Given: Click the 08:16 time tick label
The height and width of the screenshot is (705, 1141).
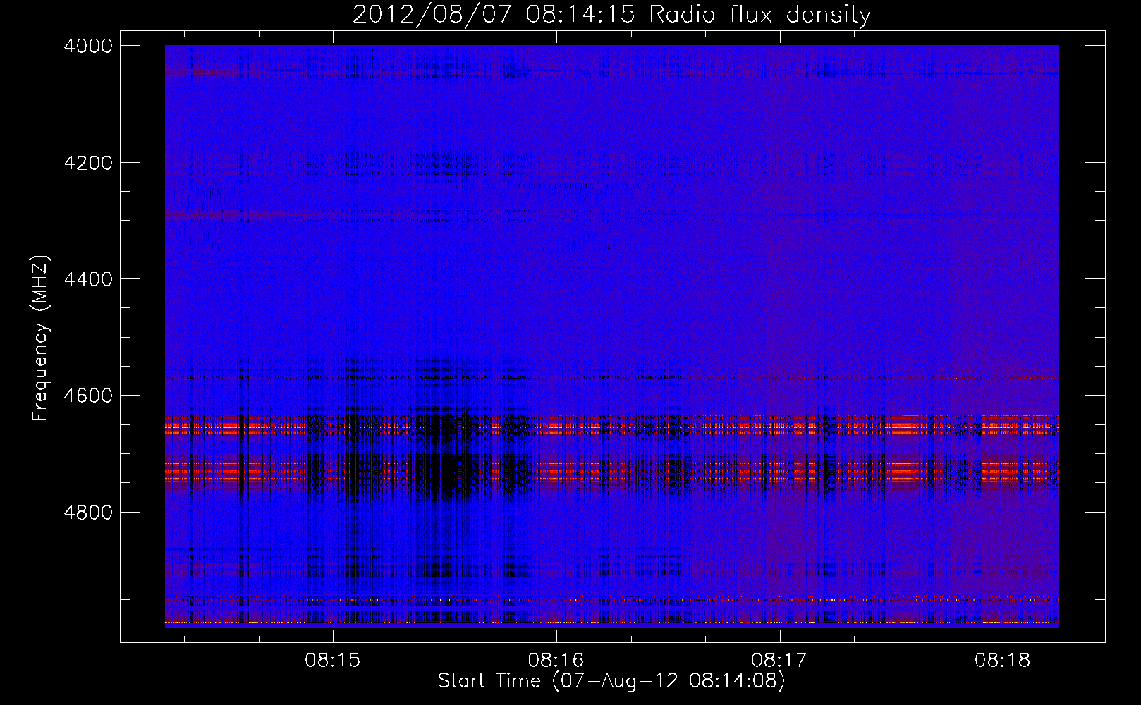Looking at the screenshot, I should [x=556, y=661].
